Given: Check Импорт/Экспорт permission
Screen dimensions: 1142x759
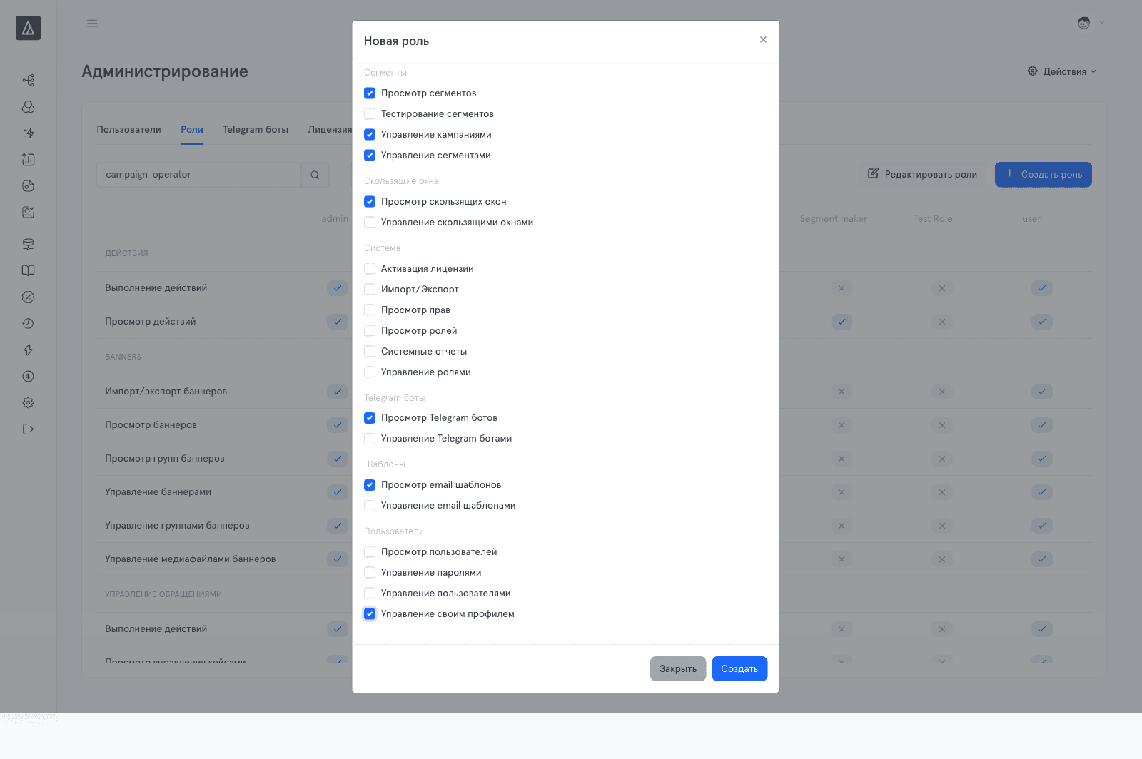Looking at the screenshot, I should pyautogui.click(x=370, y=290).
